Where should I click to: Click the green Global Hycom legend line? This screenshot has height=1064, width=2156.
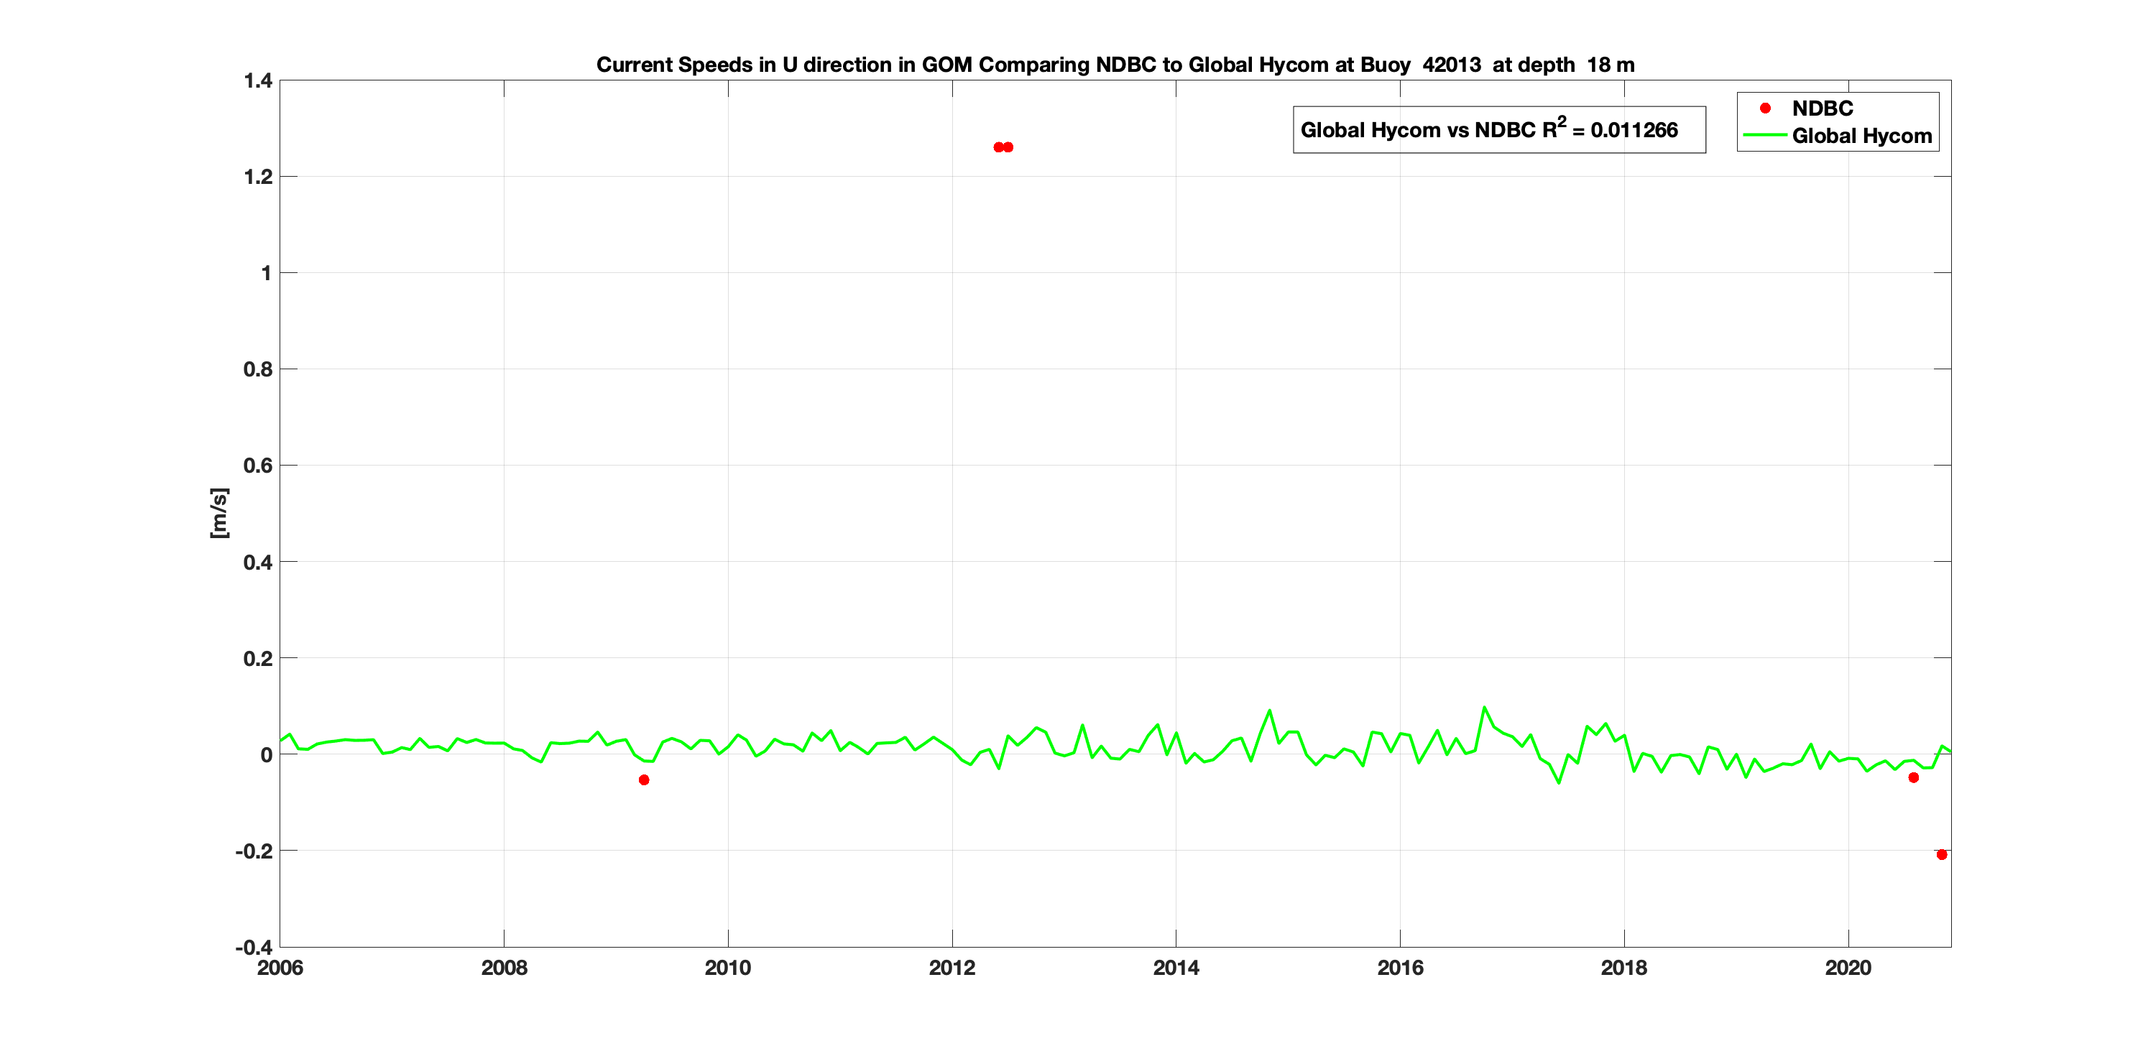(x=1764, y=136)
